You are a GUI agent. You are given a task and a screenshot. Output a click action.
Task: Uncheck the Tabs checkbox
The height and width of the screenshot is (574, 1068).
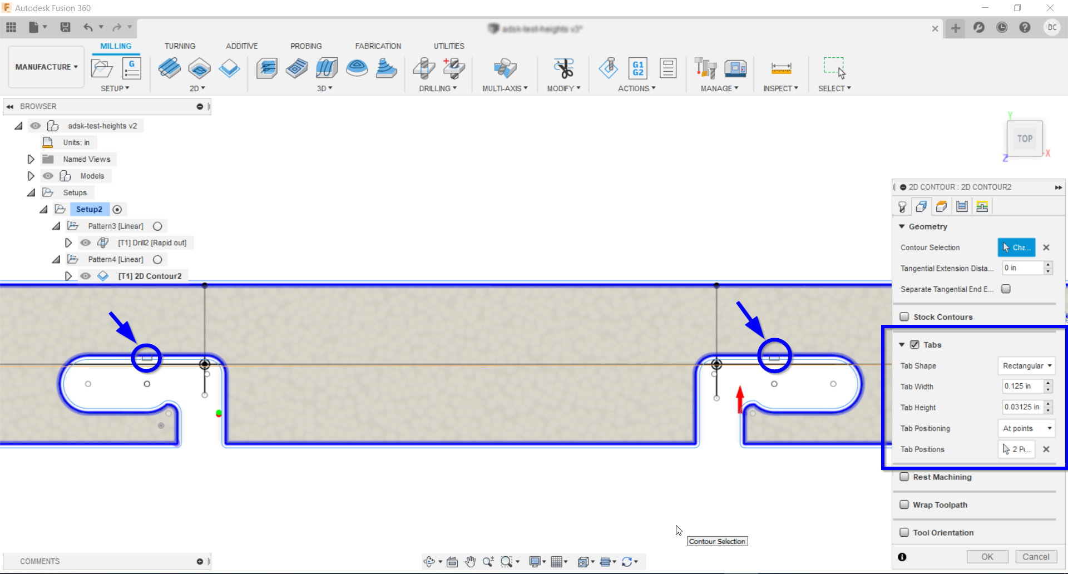pyautogui.click(x=915, y=344)
